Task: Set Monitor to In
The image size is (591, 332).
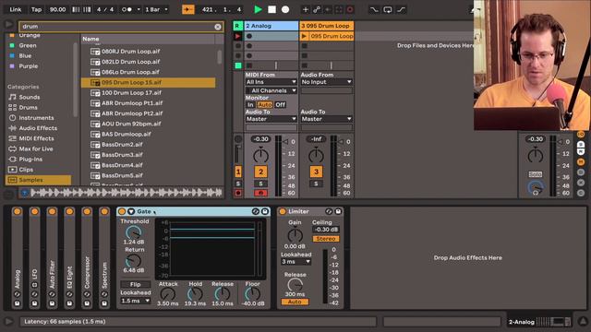Action: coord(250,104)
